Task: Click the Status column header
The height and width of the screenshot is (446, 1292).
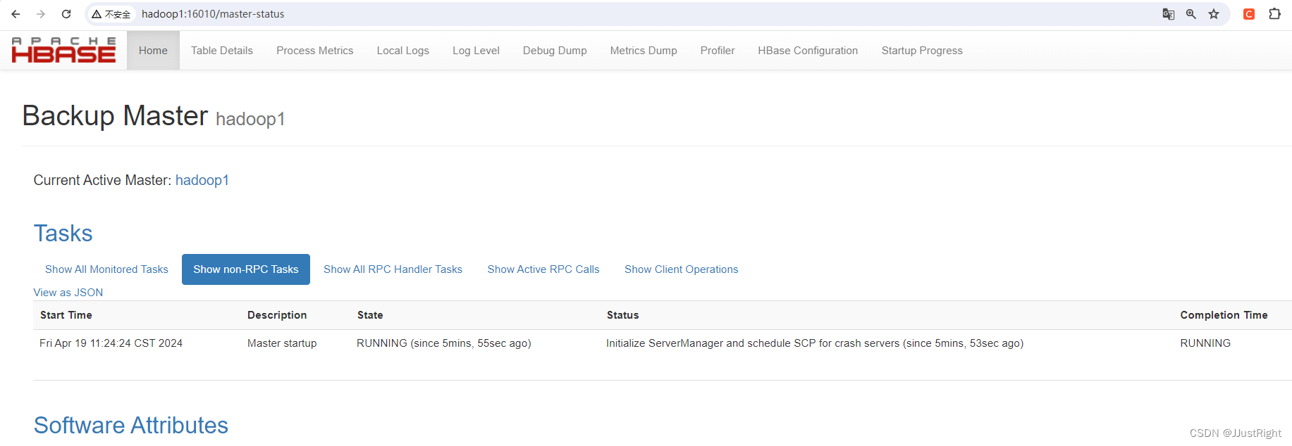Action: (x=623, y=315)
